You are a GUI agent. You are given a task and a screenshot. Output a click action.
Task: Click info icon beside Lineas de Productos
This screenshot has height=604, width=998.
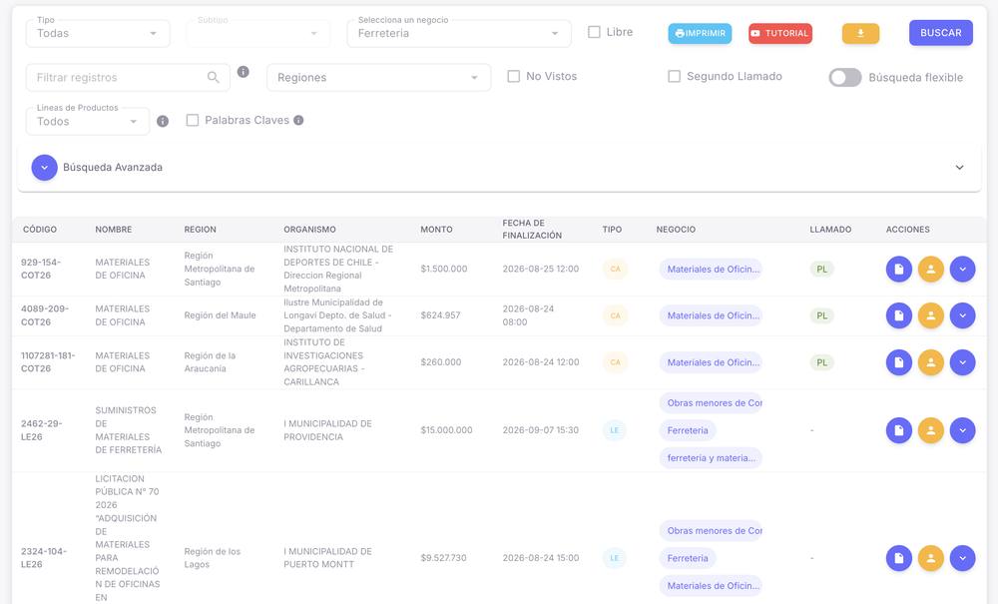(163, 121)
